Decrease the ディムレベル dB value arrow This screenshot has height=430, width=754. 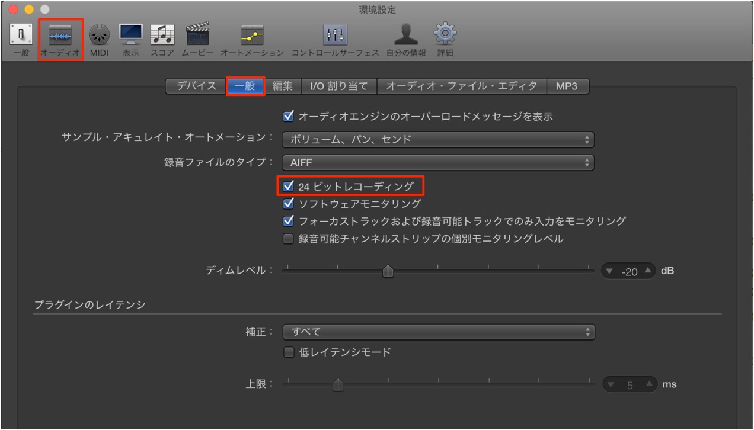(610, 271)
